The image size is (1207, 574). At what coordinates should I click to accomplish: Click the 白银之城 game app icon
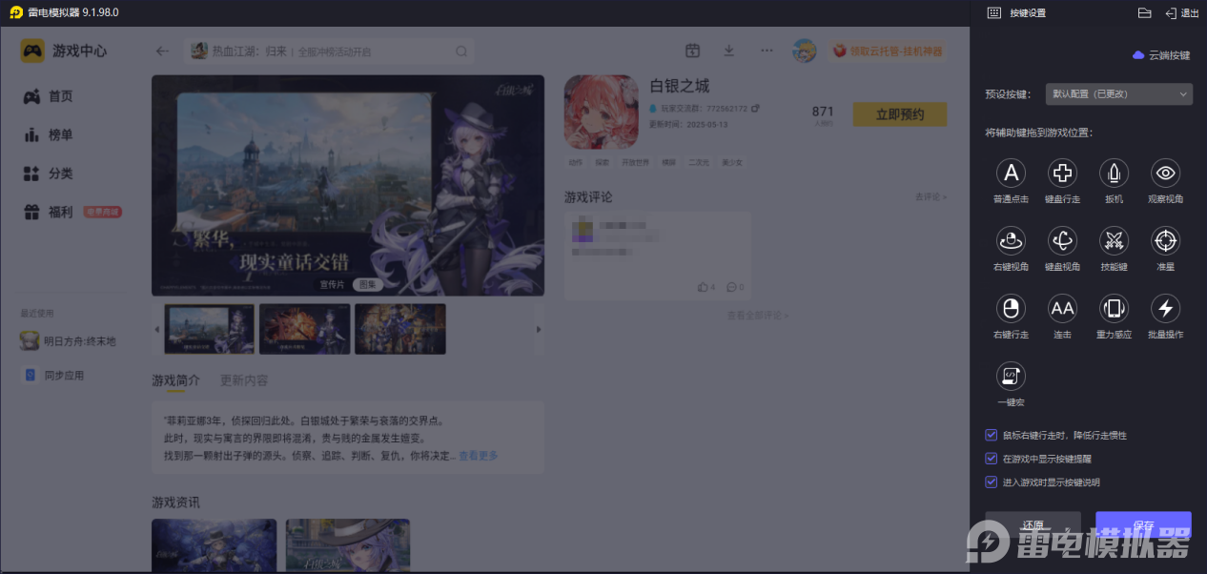601,112
